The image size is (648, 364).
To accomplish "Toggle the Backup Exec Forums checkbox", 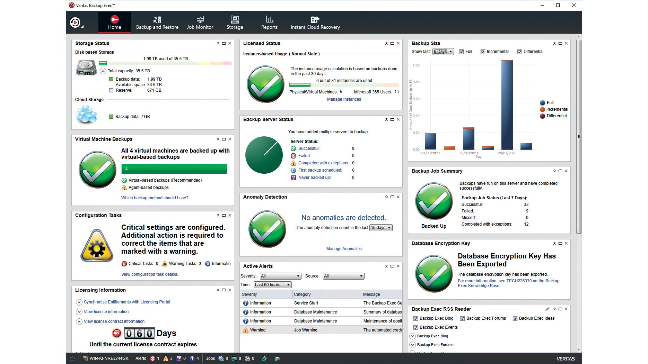I will [462, 318].
